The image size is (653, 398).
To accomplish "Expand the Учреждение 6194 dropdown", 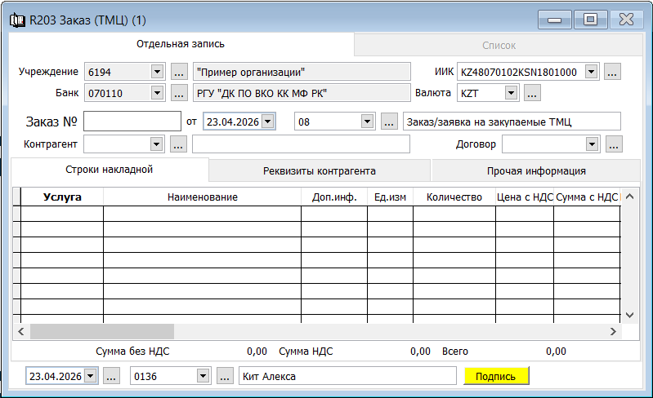I will click(x=158, y=73).
